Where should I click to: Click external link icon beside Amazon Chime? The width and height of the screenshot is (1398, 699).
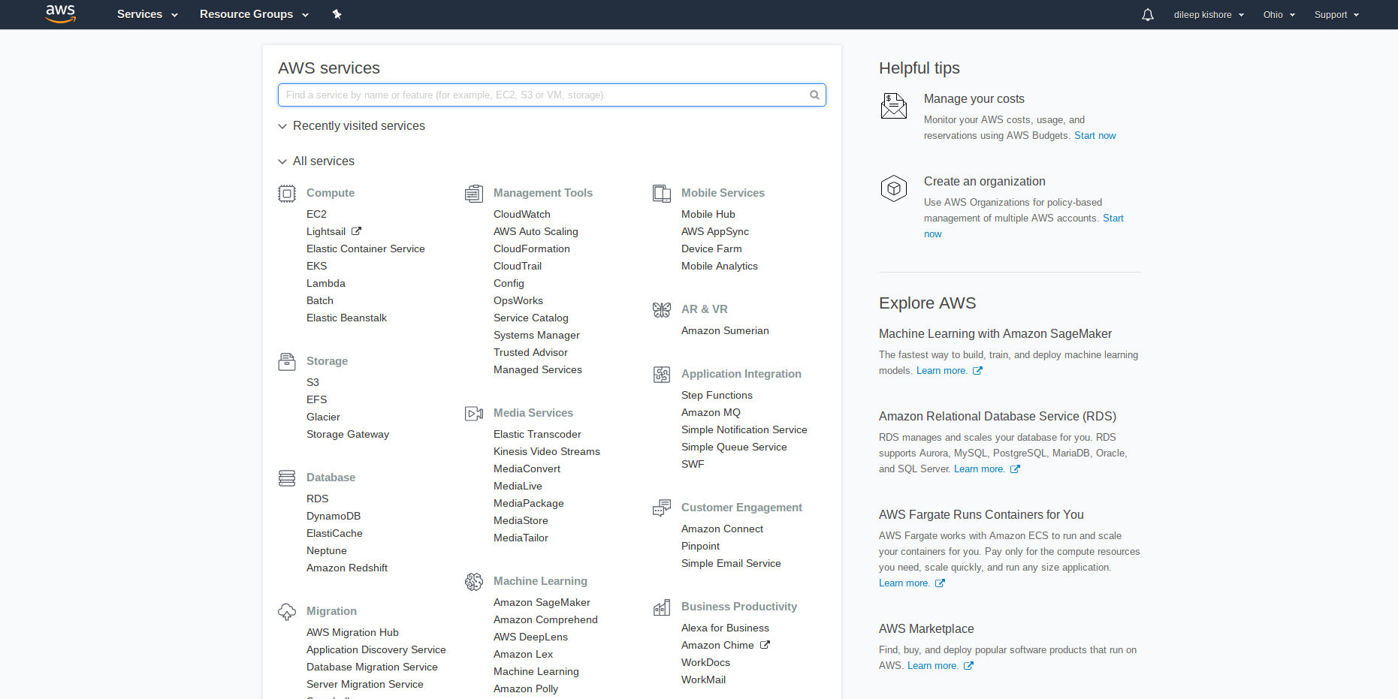[765, 645]
